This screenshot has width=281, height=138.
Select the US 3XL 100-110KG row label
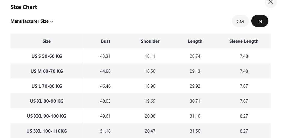pos(46,131)
